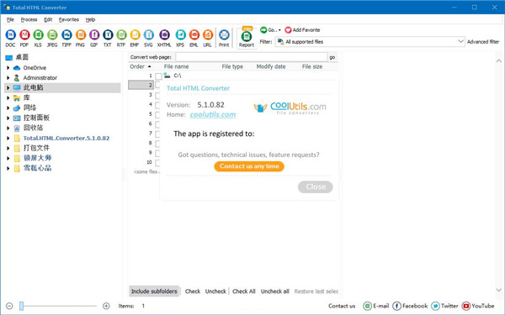
Task: Open the YouTube link icon
Action: (x=465, y=306)
